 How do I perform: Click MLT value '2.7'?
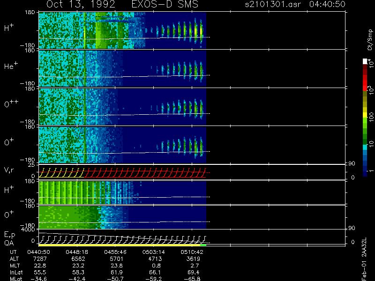click(x=195, y=266)
